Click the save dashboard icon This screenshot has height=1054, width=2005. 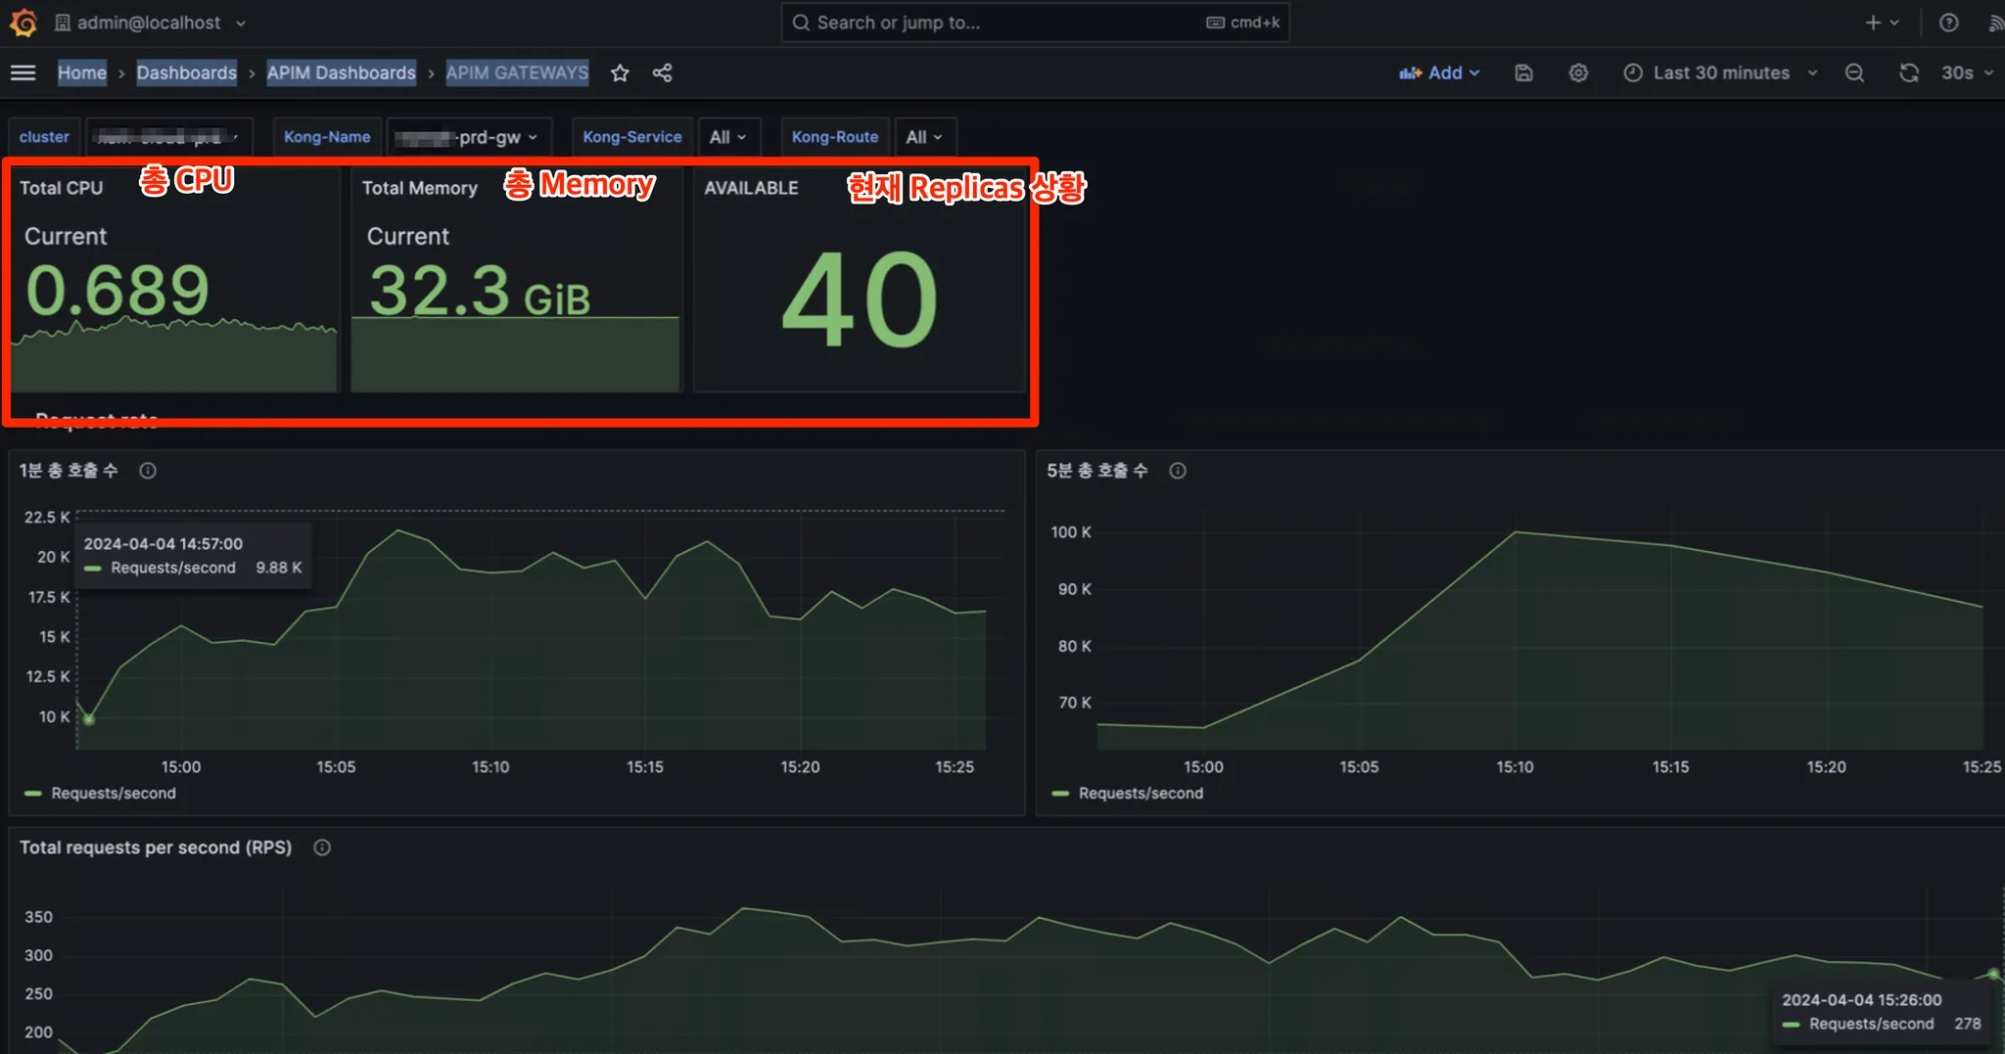coord(1523,72)
